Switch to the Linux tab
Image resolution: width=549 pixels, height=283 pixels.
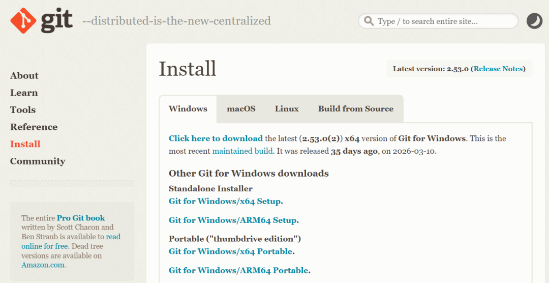pos(287,109)
